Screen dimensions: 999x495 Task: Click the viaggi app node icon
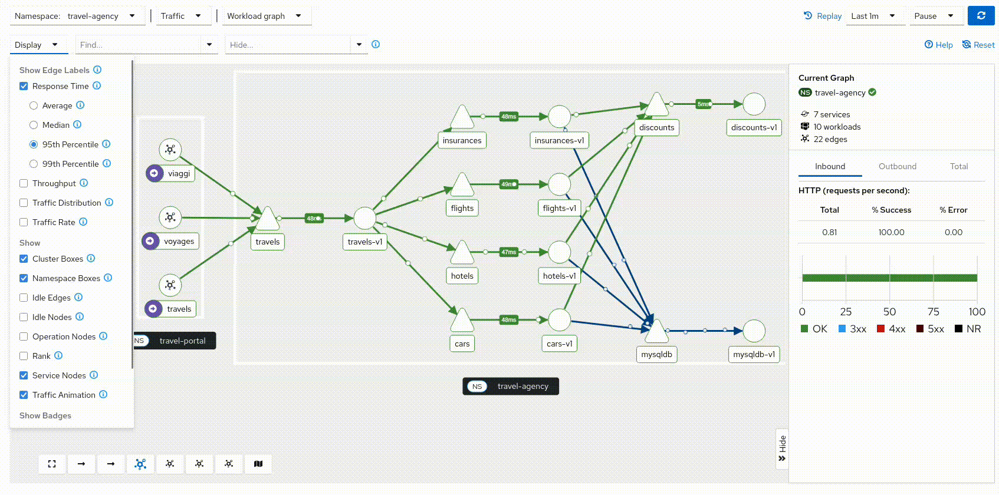pyautogui.click(x=170, y=150)
